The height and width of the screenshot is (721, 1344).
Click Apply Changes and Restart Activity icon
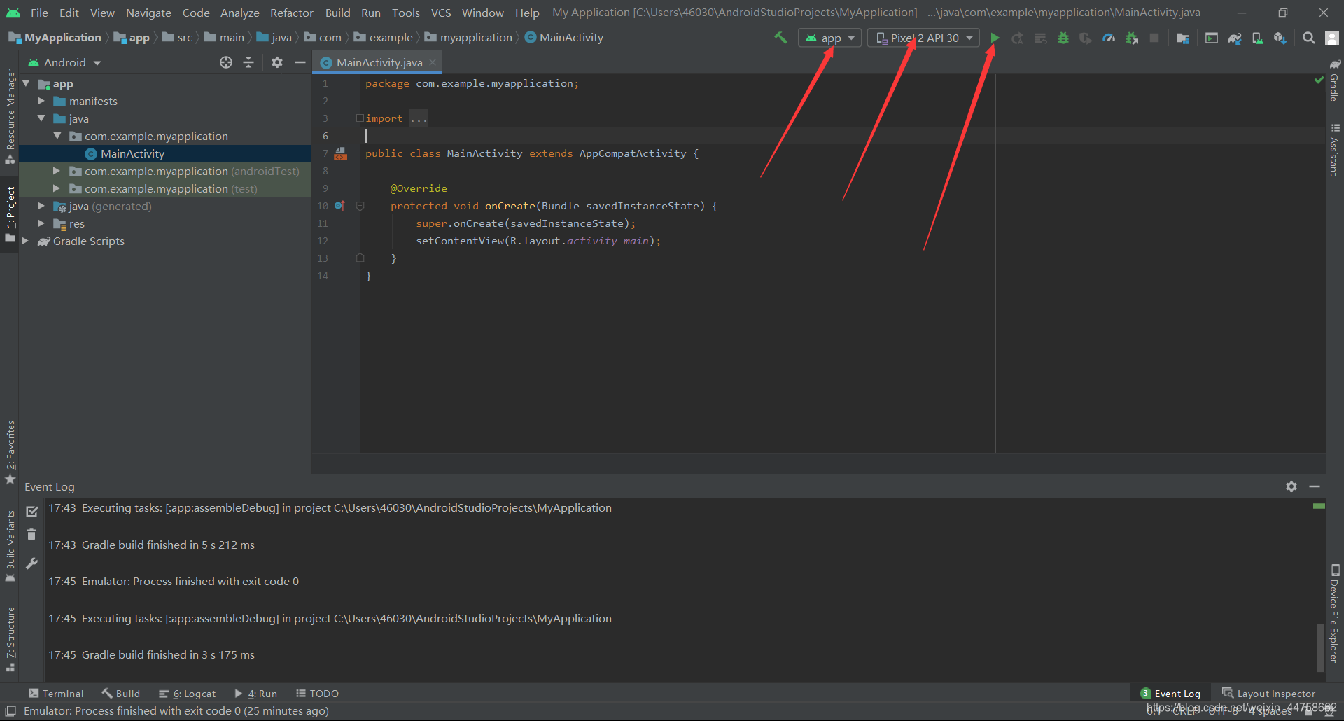coord(1018,38)
